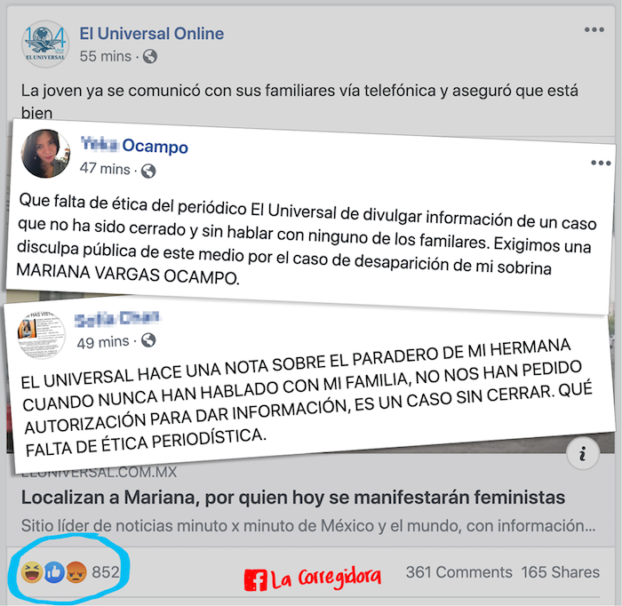Click the blue Like thumbs-up reaction icon

[x=54, y=572]
